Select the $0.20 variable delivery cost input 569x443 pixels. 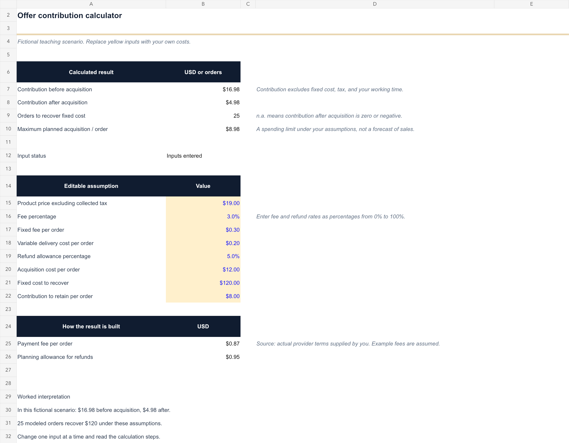pyautogui.click(x=203, y=243)
